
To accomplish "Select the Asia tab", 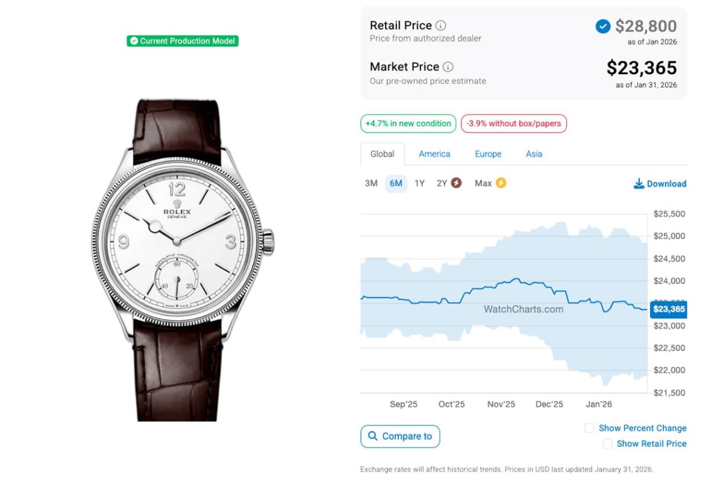I will click(534, 154).
